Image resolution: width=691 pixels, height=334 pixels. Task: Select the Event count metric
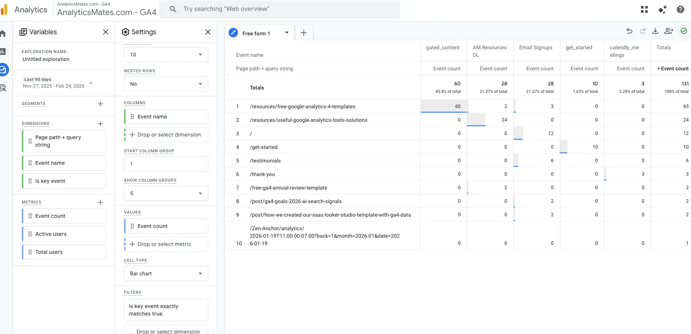tap(64, 216)
